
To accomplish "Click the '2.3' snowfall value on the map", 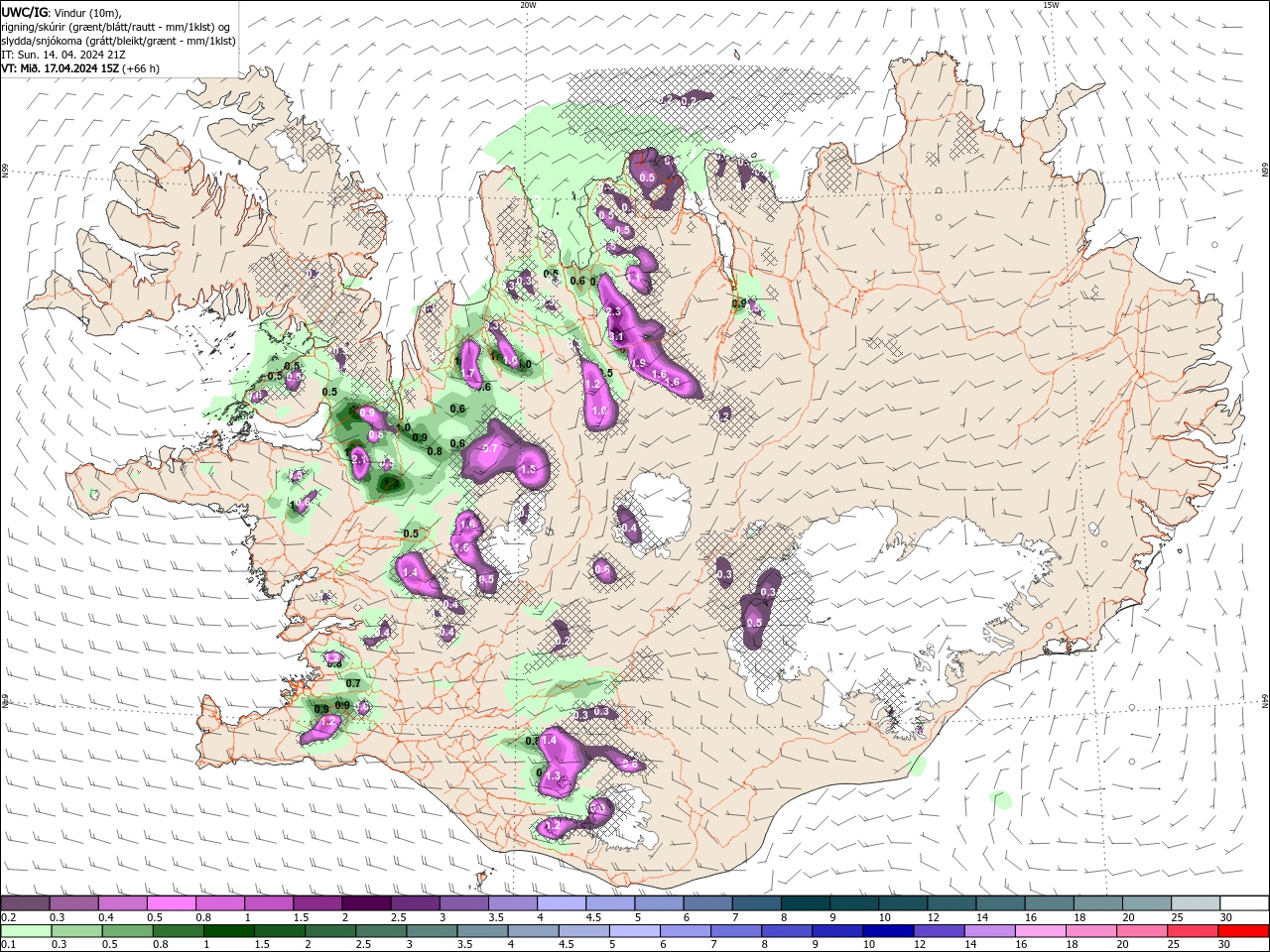I will coord(613,311).
